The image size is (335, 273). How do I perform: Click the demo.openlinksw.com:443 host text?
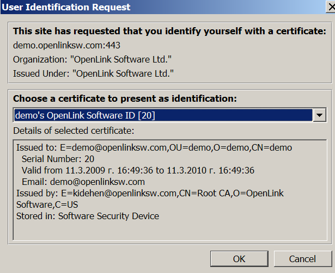coord(59,46)
